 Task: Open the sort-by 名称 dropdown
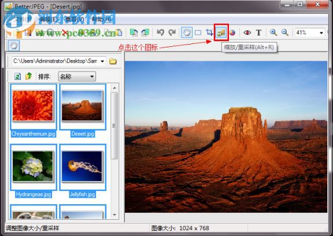(x=77, y=76)
